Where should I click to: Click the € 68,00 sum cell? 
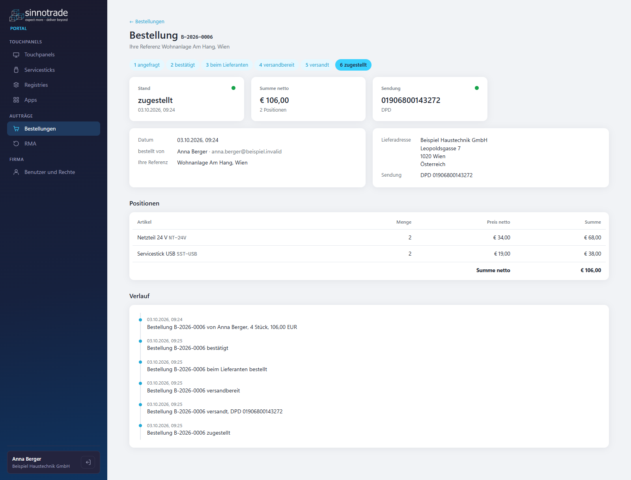click(x=592, y=237)
